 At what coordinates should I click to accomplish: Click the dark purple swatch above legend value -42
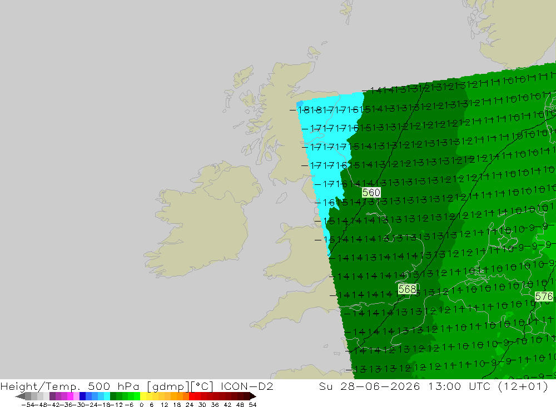(52, 396)
